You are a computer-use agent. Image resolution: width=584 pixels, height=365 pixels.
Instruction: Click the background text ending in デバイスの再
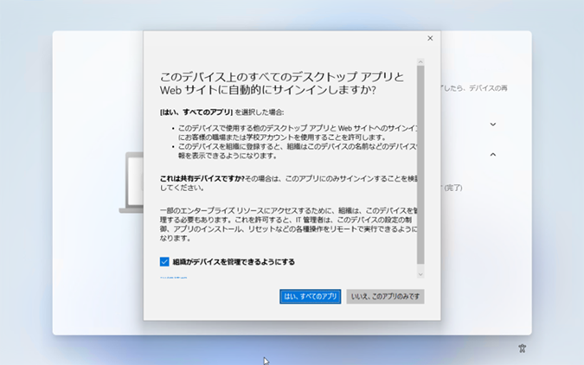(x=474, y=88)
